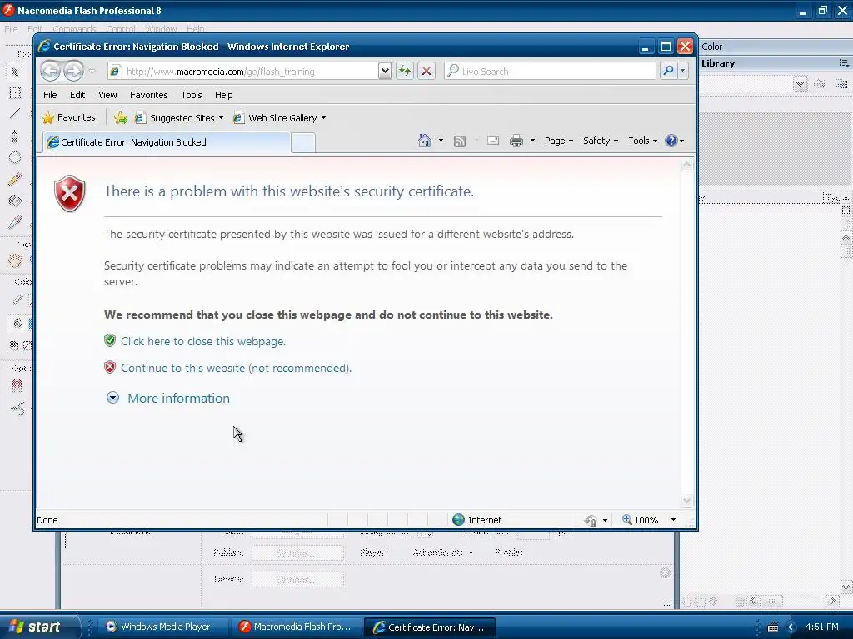Select the Flash Line tool
Viewport: 853px width, 639px height.
click(15, 113)
